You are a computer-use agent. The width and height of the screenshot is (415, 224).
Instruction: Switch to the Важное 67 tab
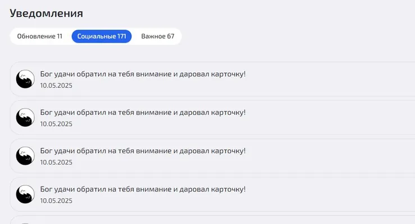tap(158, 36)
